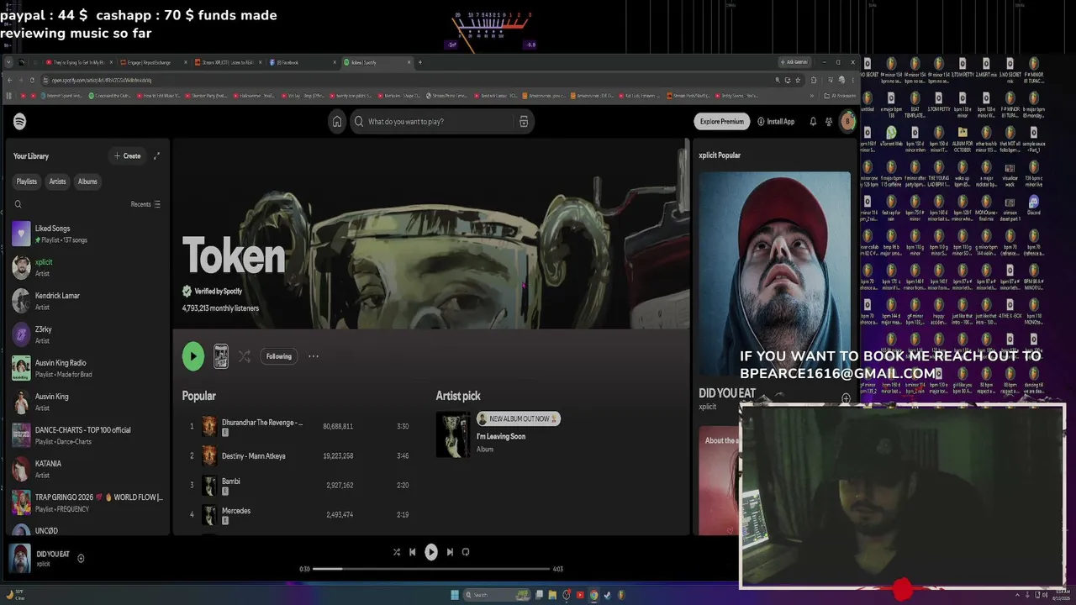Open Ask Gemini in Chrome
1076x605 pixels.
pyautogui.click(x=795, y=62)
